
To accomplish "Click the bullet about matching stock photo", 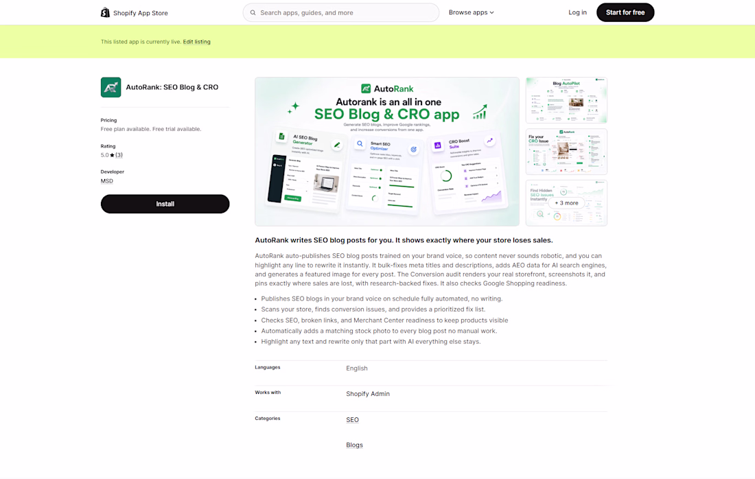I will [379, 331].
